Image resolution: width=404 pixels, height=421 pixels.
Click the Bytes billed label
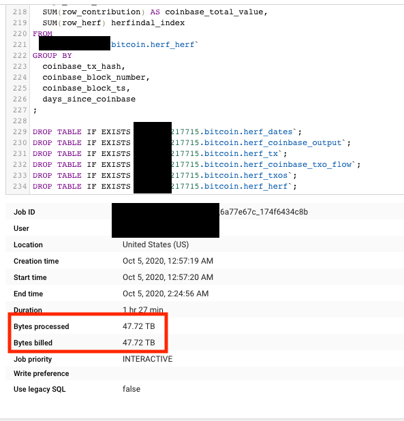[33, 343]
